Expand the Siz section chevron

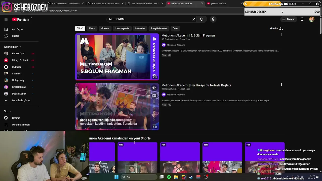coord(10,111)
